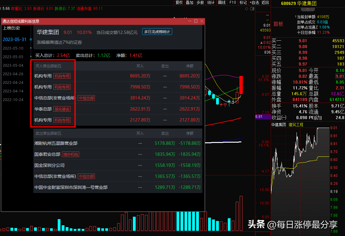Click buy amount 8695.20万 in 买入 column

(140, 76)
